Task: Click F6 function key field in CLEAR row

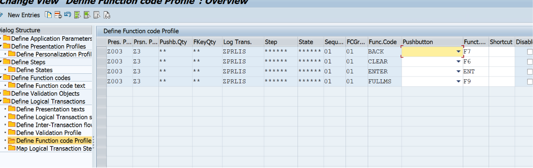Action: pyautogui.click(x=475, y=62)
